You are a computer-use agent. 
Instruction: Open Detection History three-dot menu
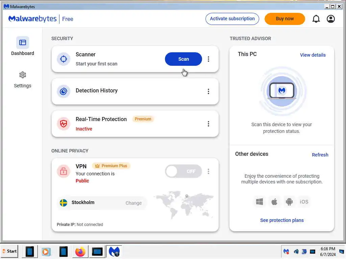pyautogui.click(x=208, y=91)
